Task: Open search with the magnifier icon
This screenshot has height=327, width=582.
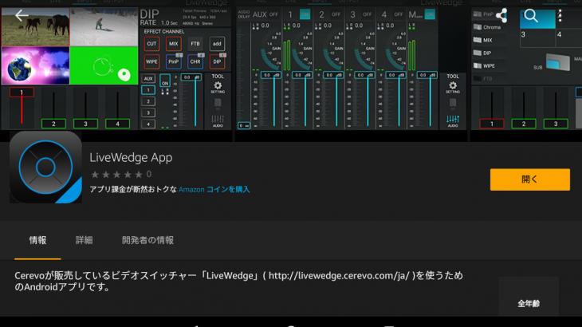Action: (531, 16)
